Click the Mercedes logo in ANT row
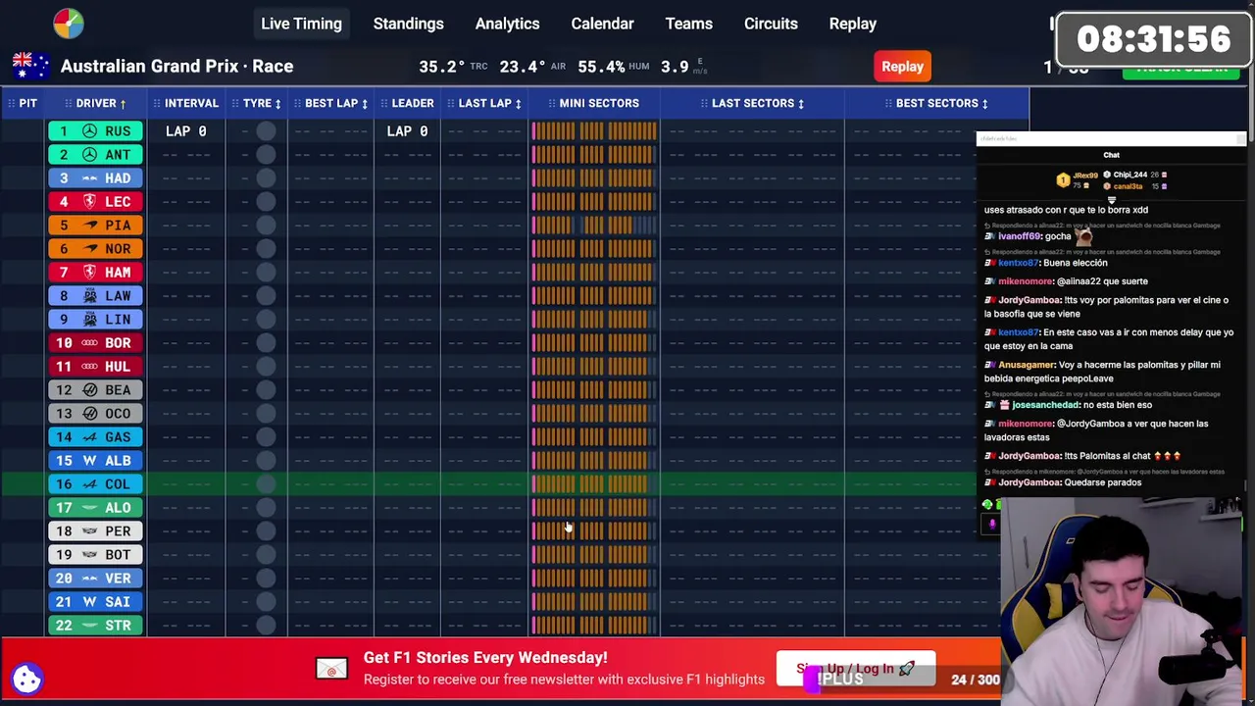 [x=90, y=154]
